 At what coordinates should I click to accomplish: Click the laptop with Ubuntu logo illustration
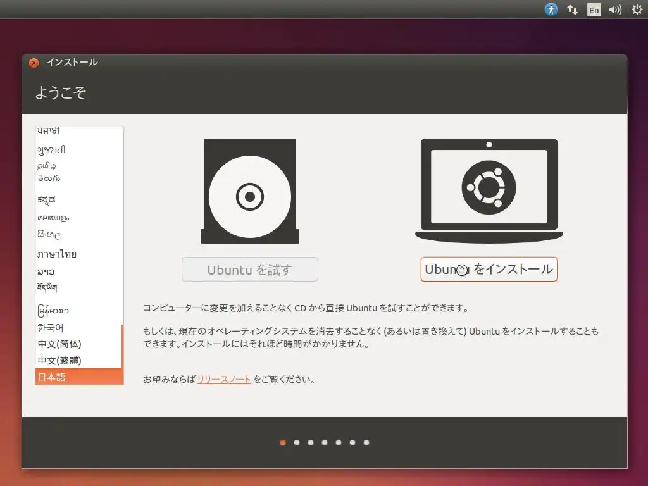coord(489,191)
